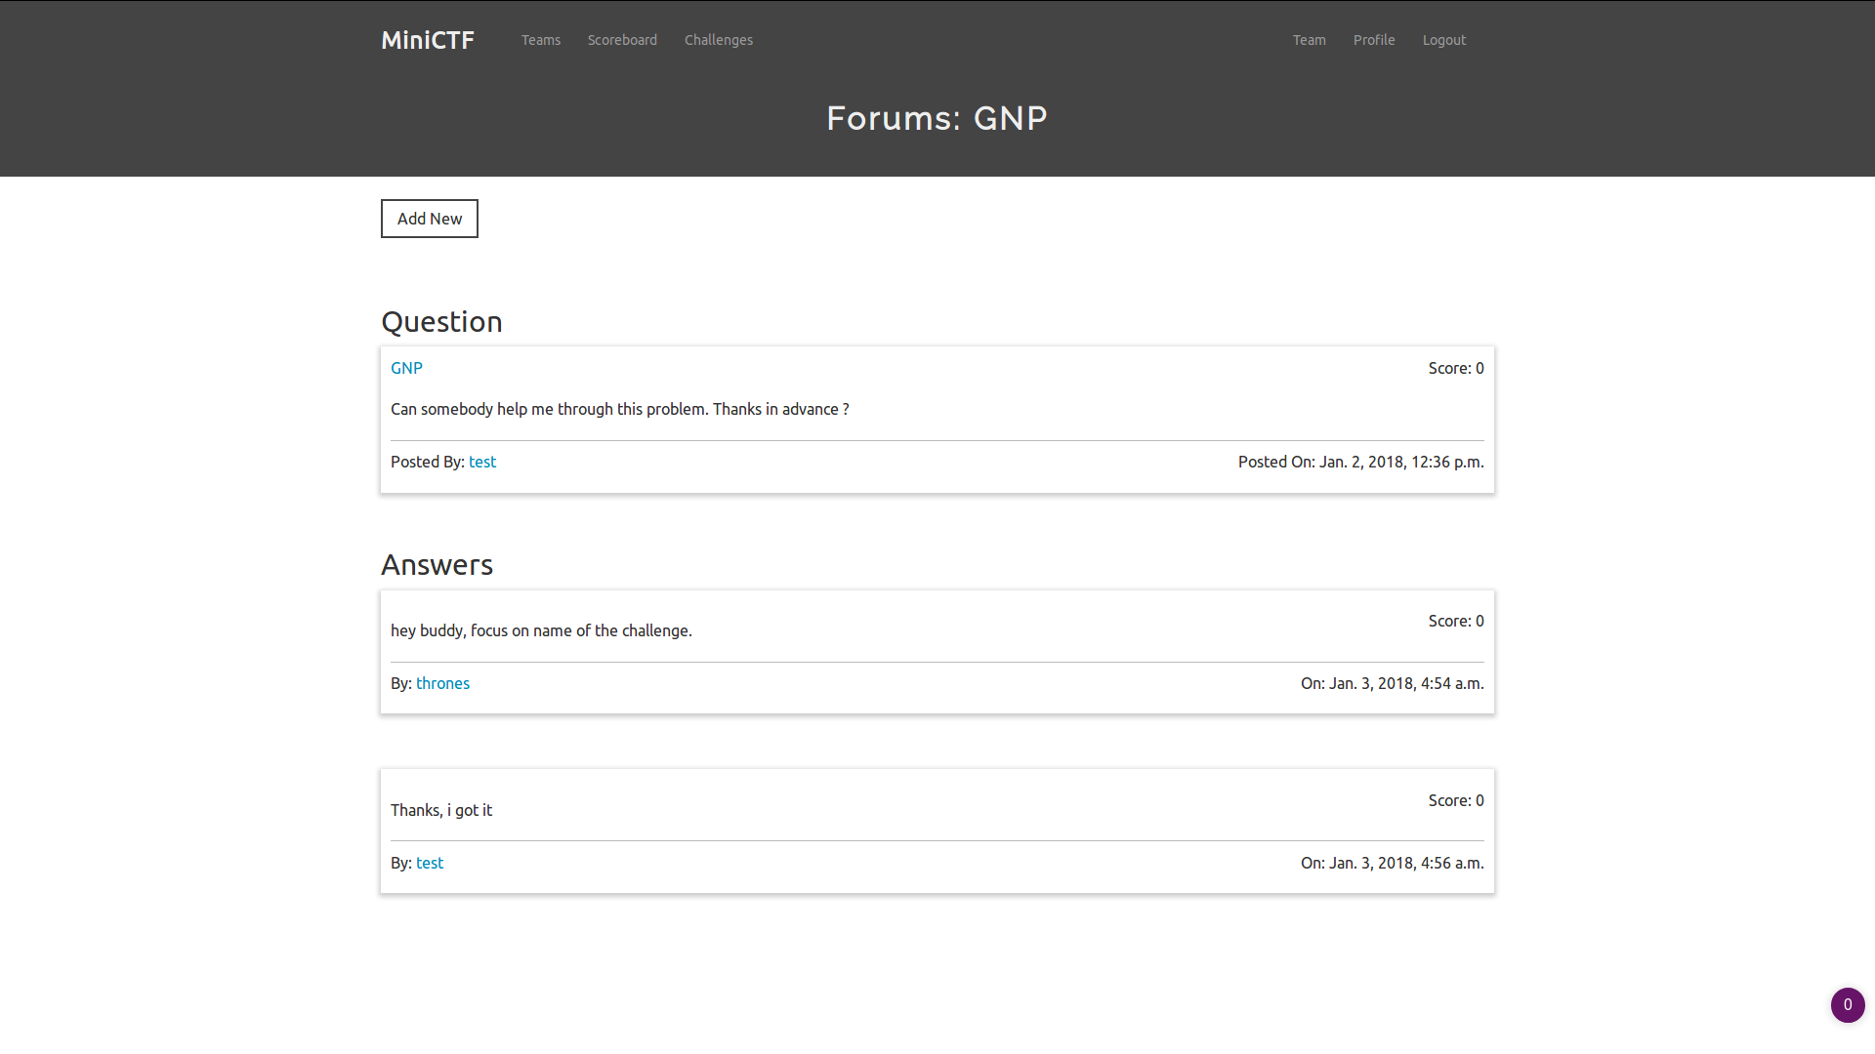The height and width of the screenshot is (1054, 1875).
Task: Go to the Scoreboard
Action: [x=622, y=40]
